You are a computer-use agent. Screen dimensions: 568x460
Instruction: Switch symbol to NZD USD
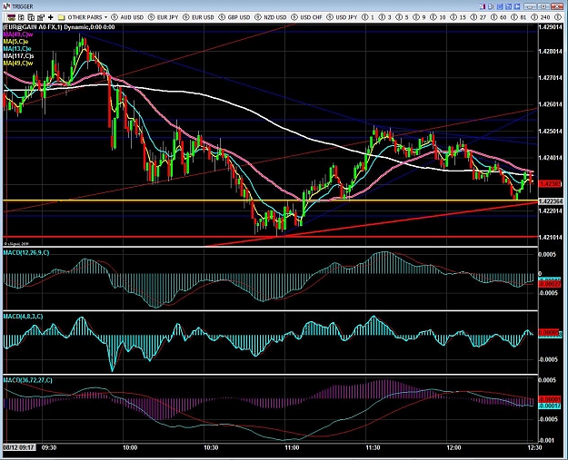pyautogui.click(x=271, y=17)
